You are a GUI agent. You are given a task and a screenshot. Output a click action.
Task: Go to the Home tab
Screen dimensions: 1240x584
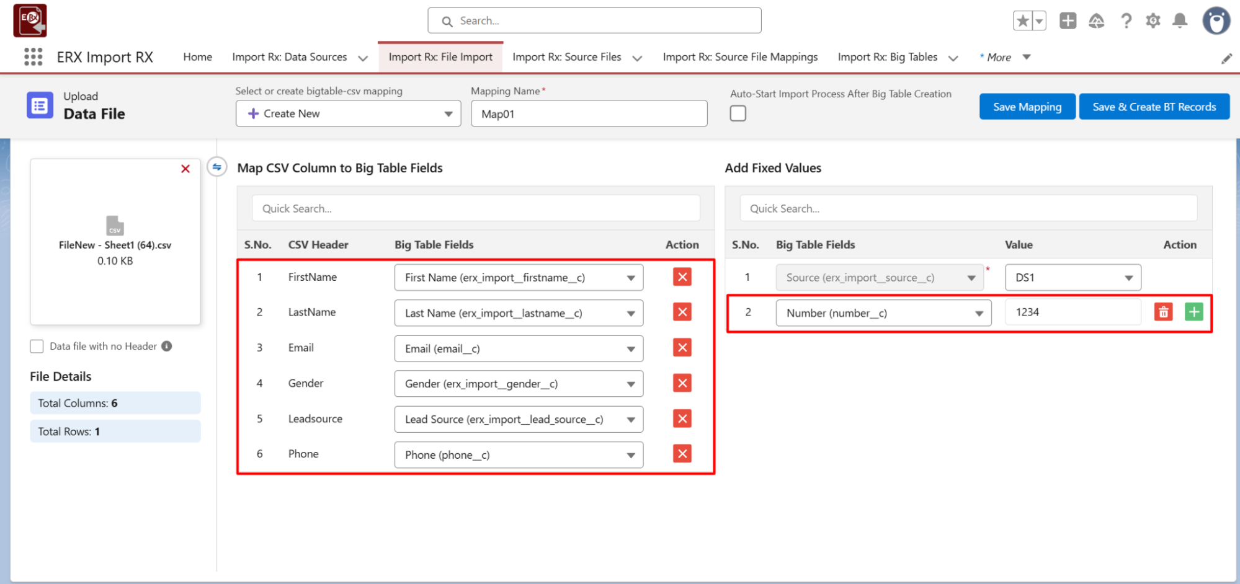point(197,57)
